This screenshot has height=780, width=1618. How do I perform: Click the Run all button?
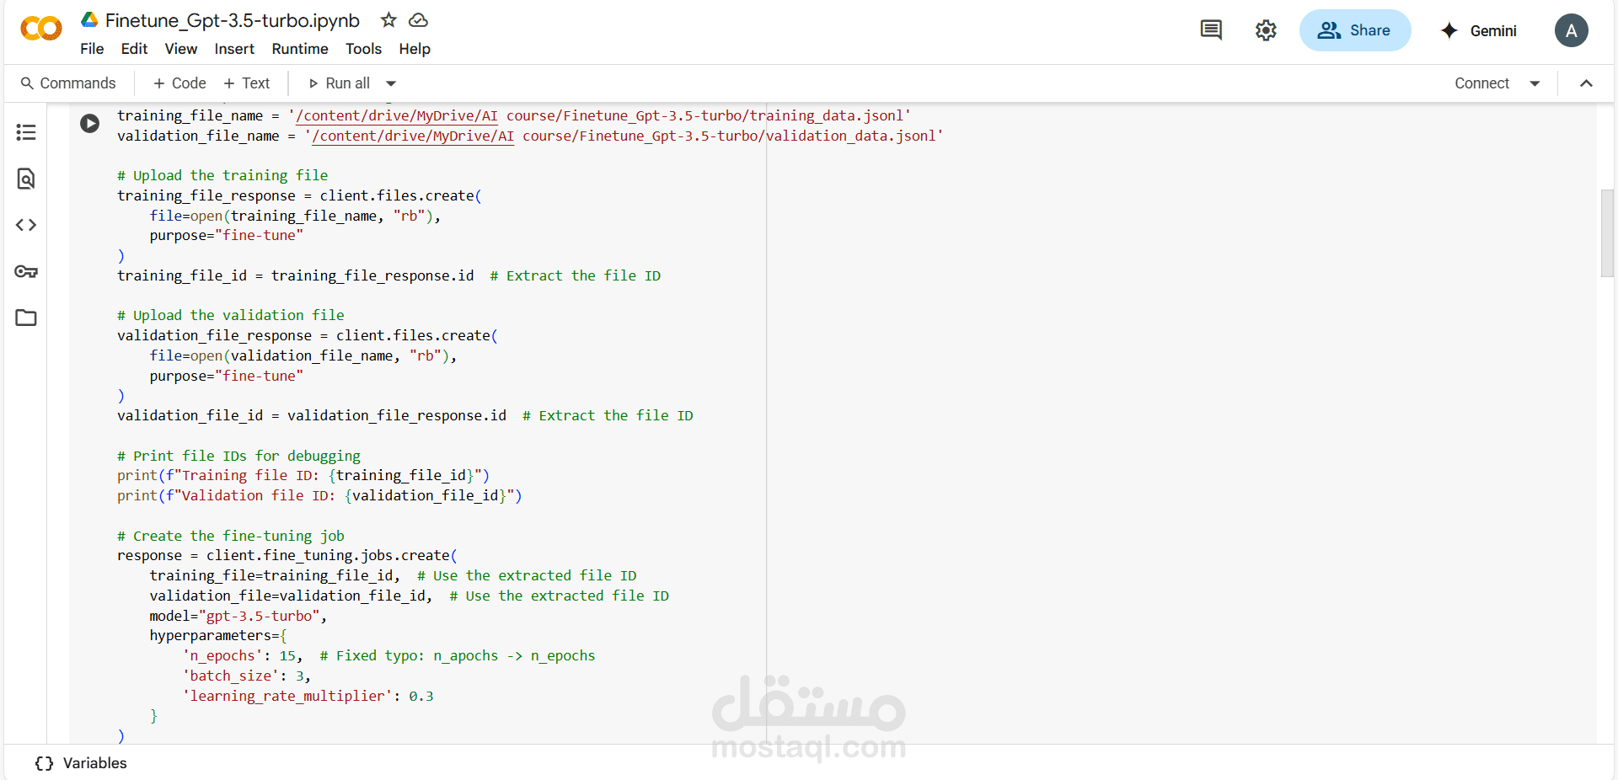(339, 83)
